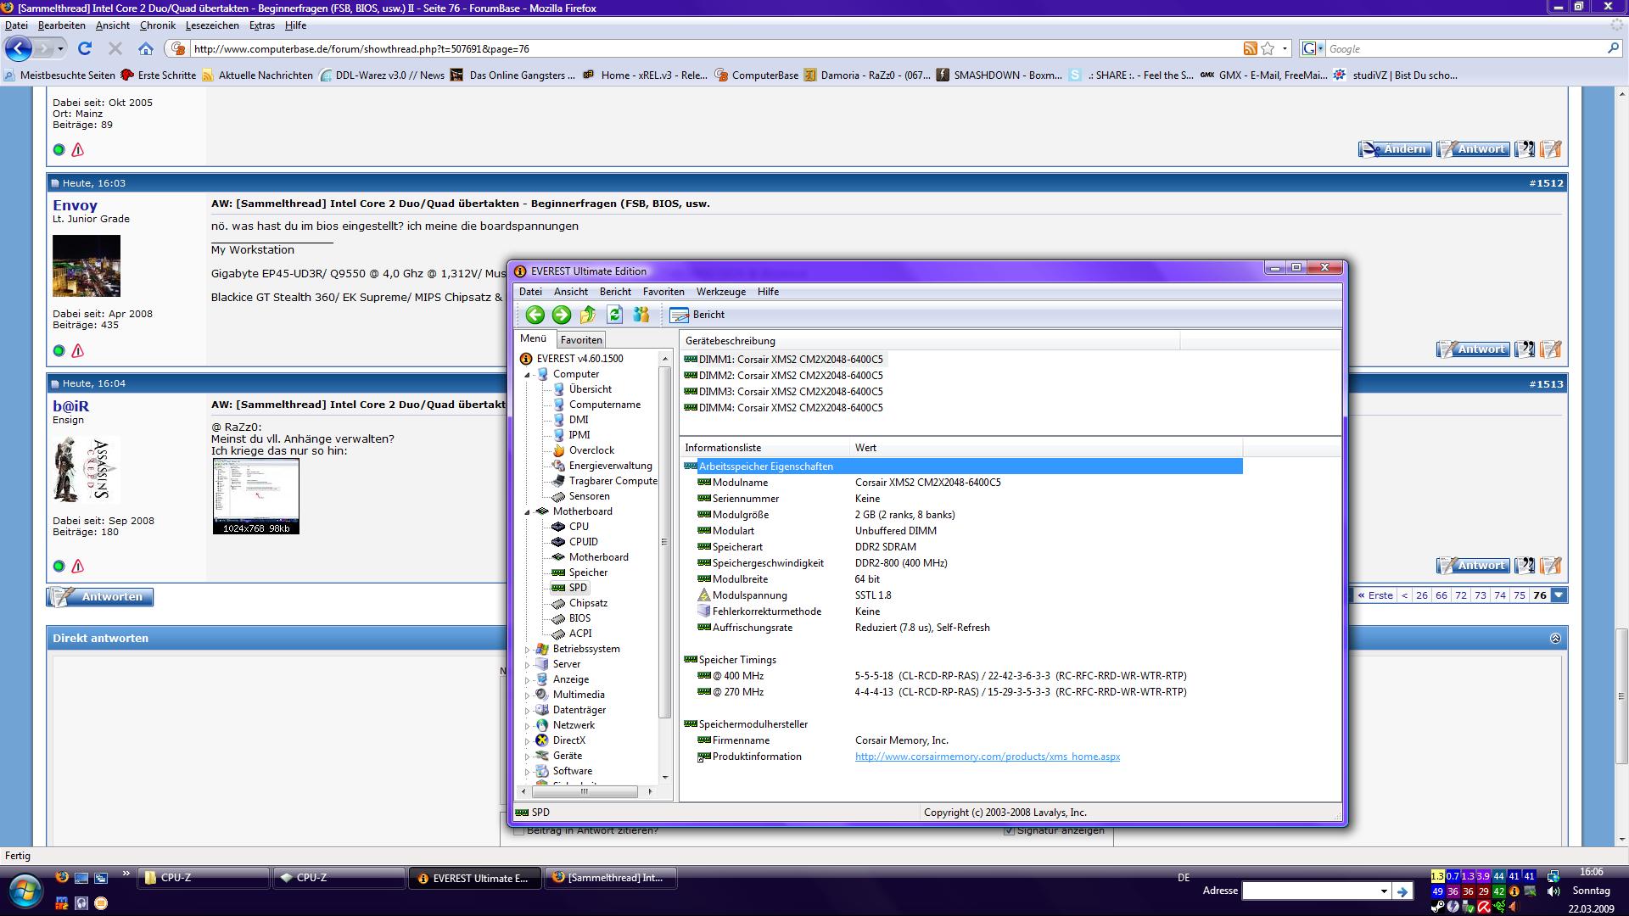Switch to the Favoriten tab
Image resolution: width=1629 pixels, height=916 pixels.
[x=581, y=340]
